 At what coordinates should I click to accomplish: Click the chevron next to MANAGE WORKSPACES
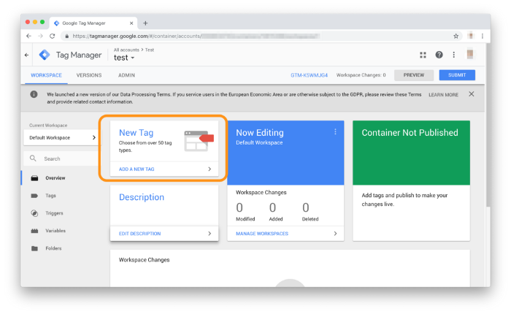[x=335, y=234]
